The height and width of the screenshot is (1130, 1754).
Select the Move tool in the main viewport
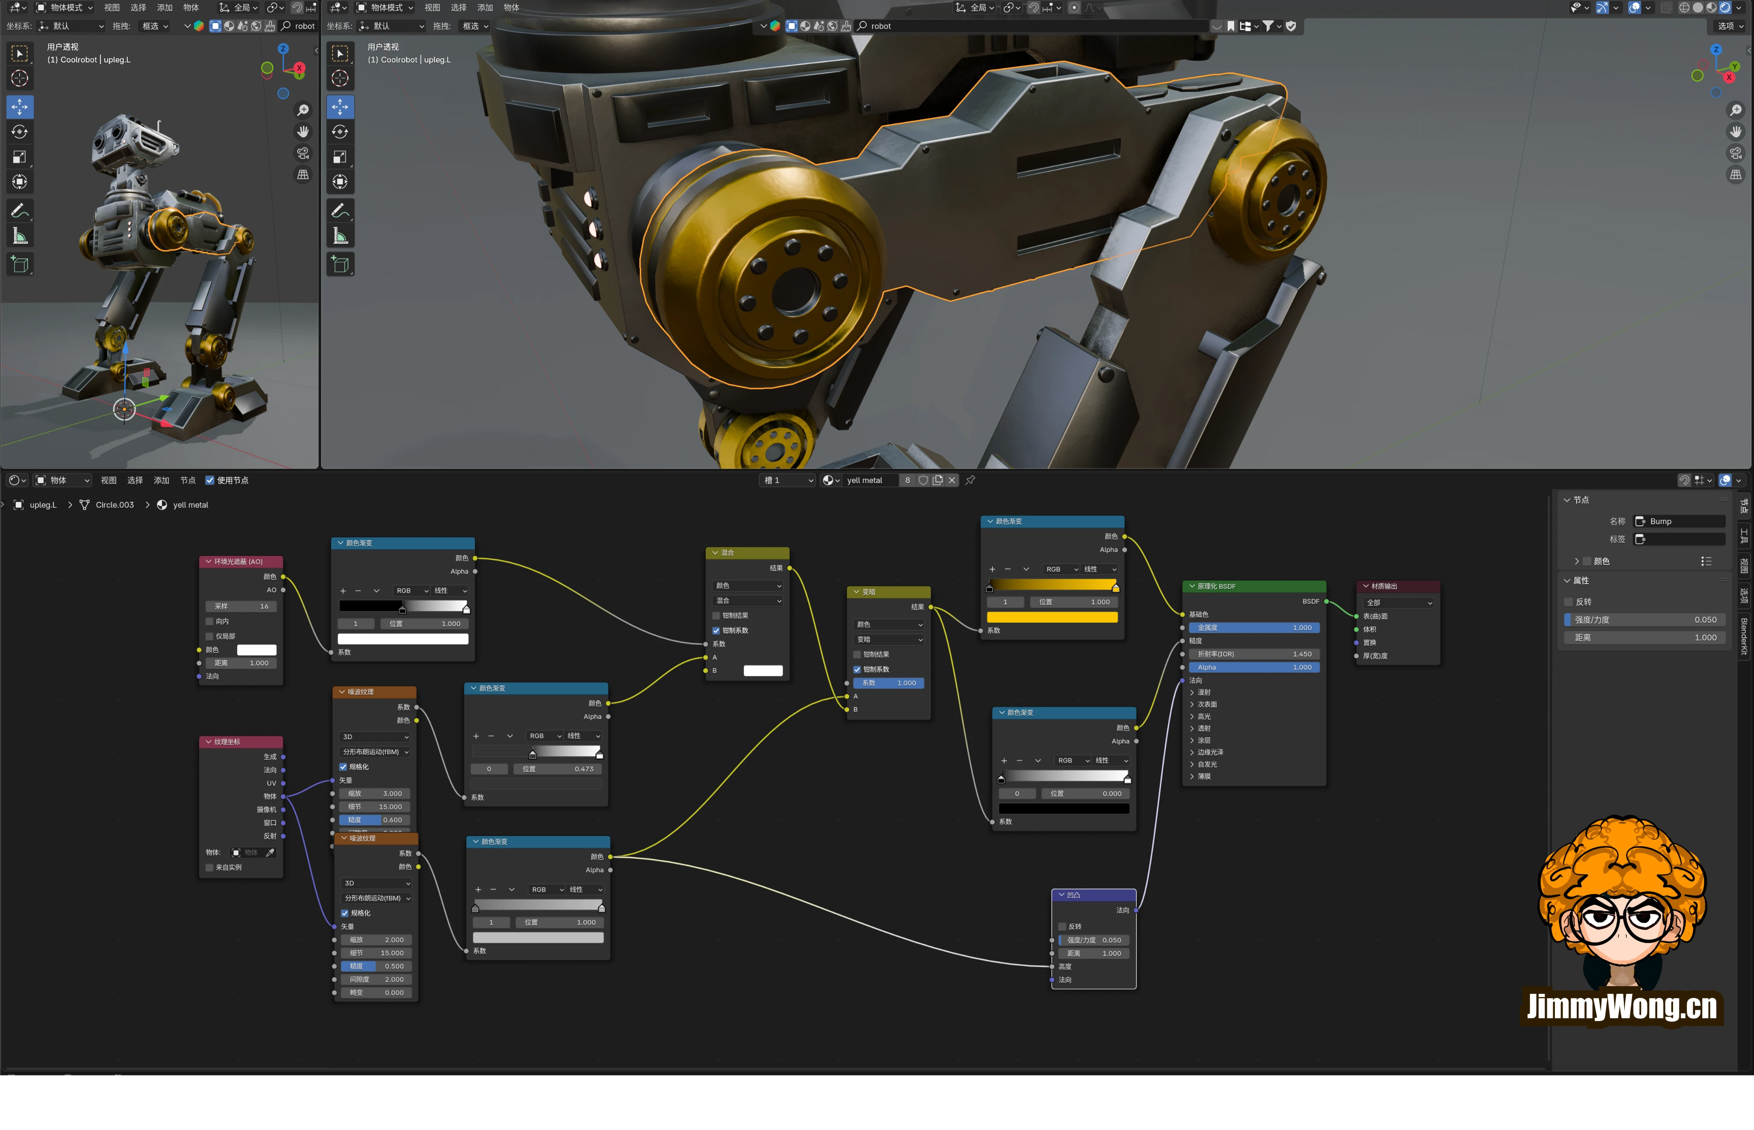click(340, 107)
